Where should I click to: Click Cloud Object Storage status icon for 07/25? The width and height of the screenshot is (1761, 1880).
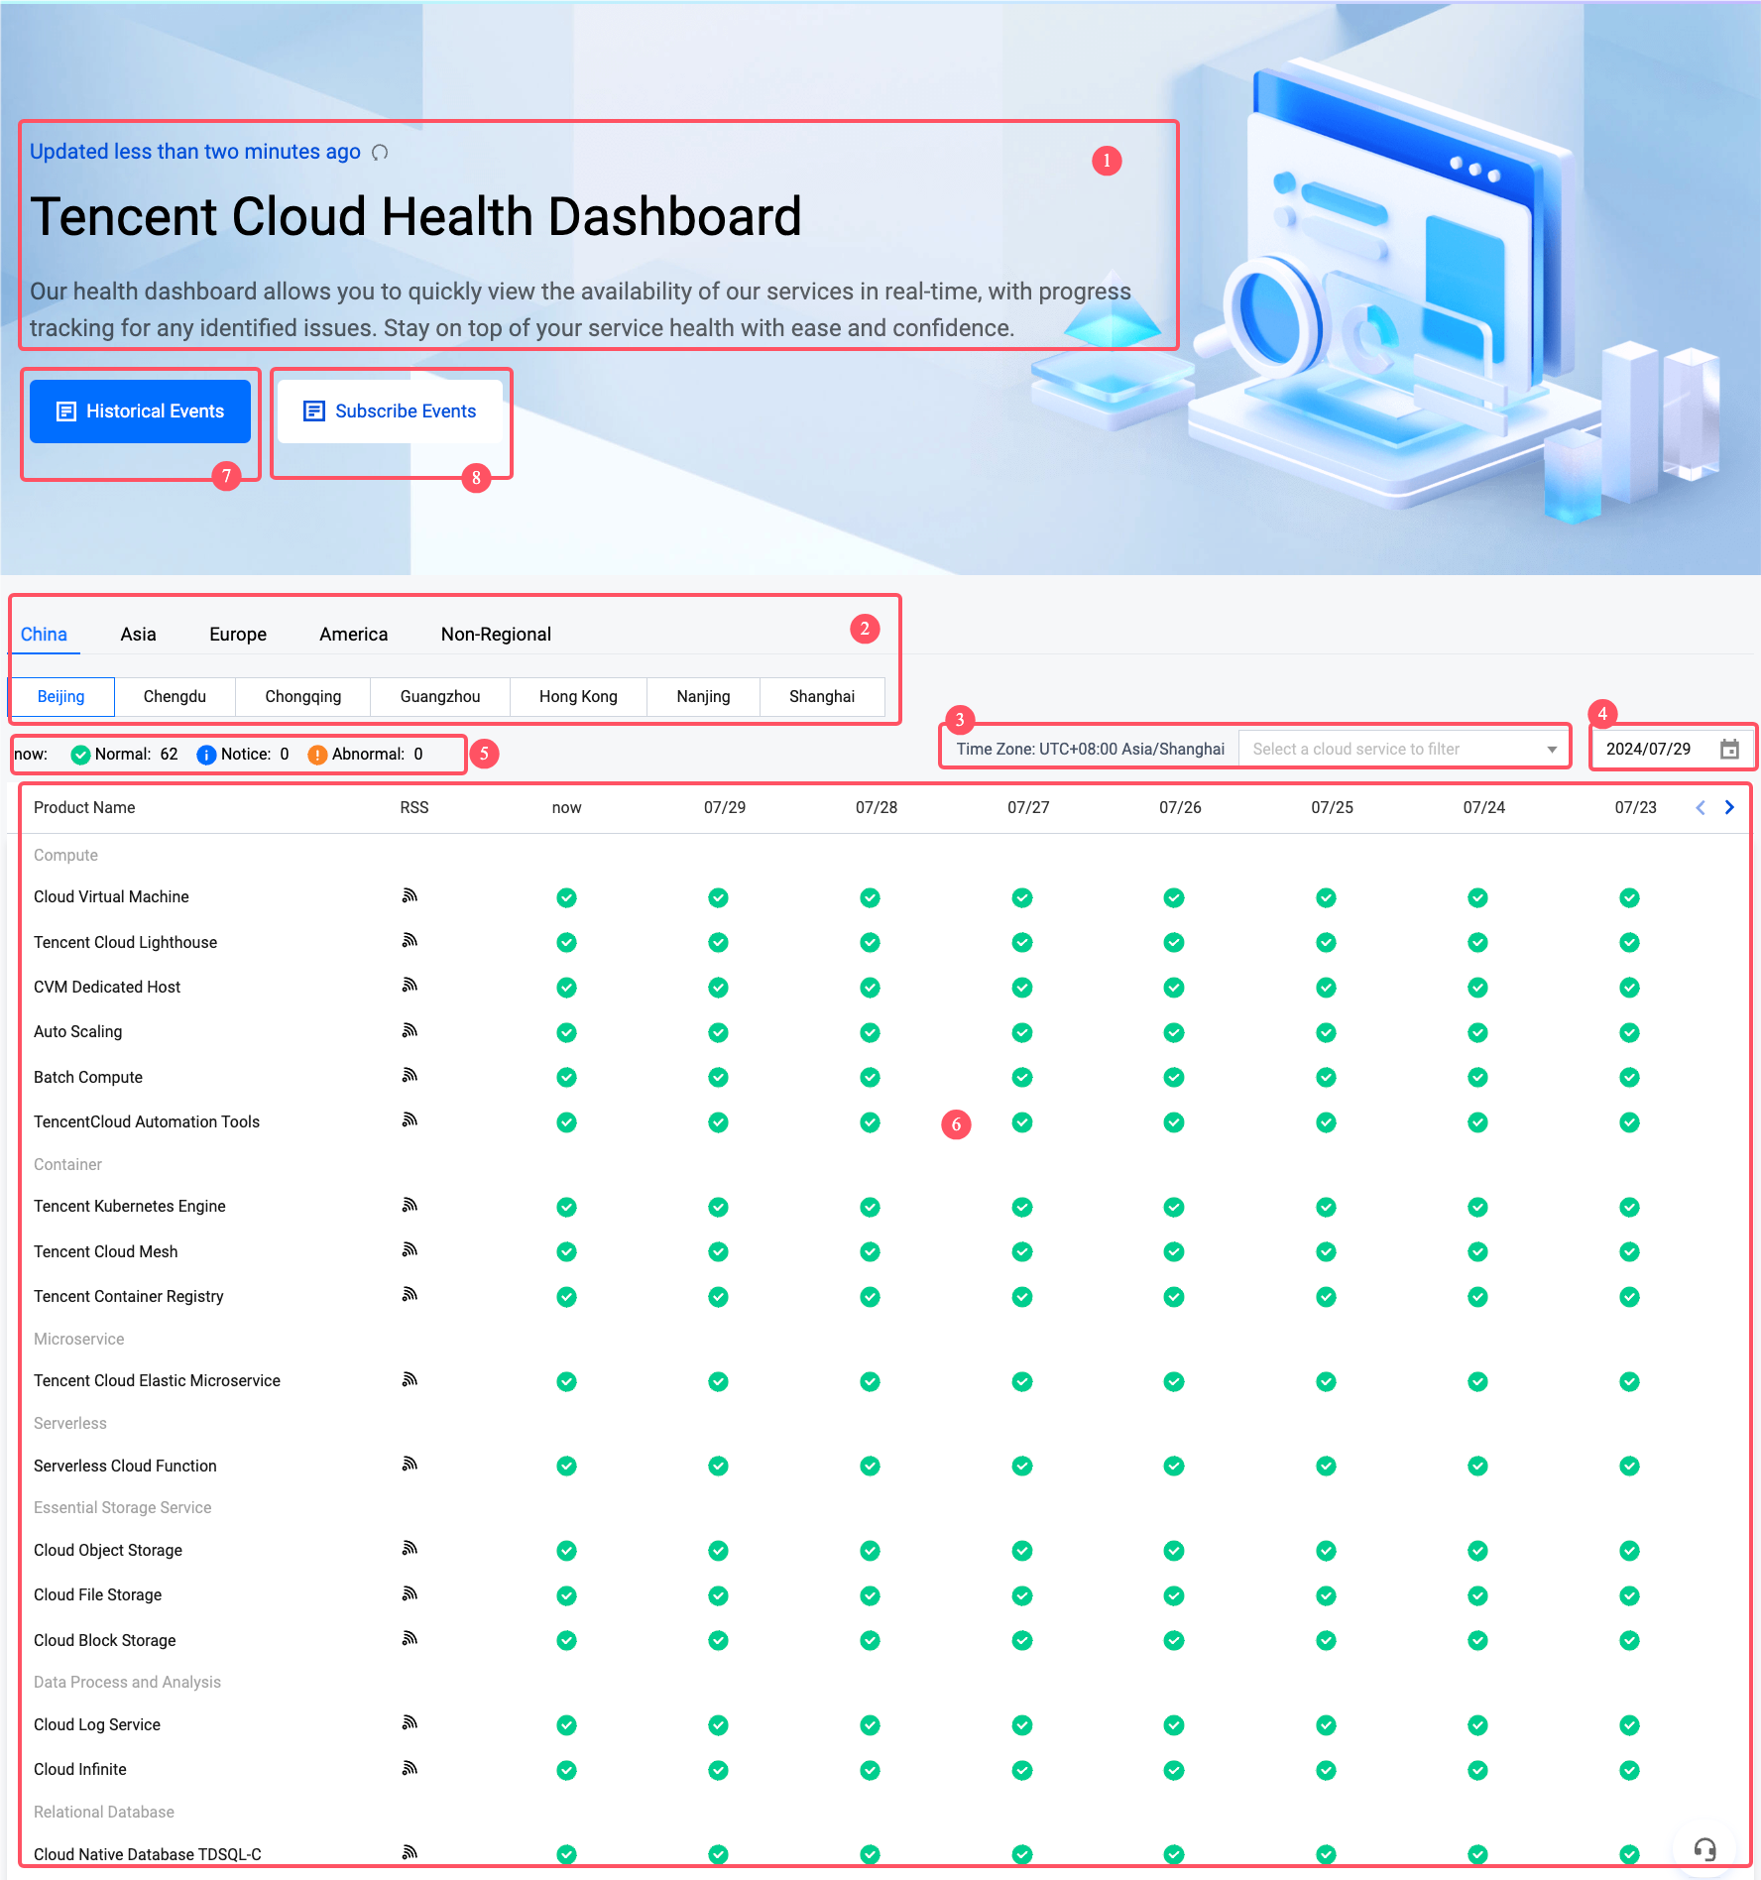[x=1326, y=1551]
